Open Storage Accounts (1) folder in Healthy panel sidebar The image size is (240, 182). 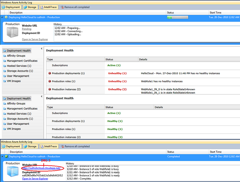pyautogui.click(x=18, y=119)
